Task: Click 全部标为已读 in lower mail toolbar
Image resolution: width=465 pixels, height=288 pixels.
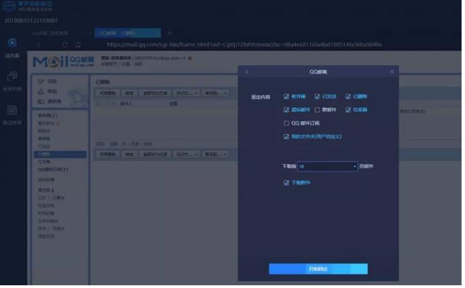Action: (155, 155)
